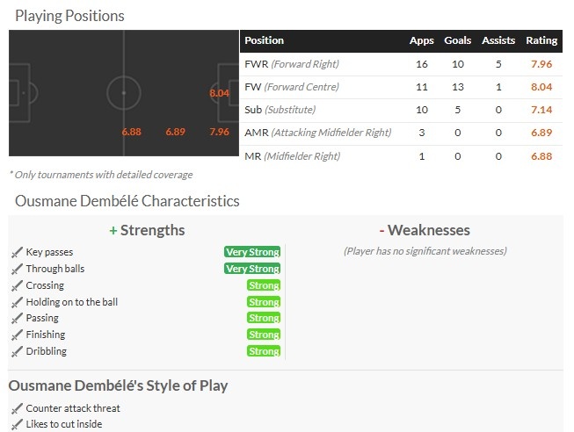Click the Very Strong badge for Key passes
This screenshot has height=432, width=574.
[x=252, y=252]
